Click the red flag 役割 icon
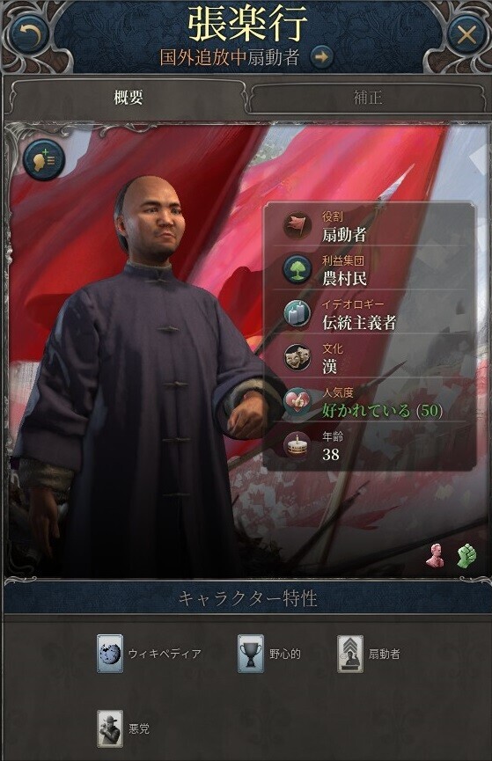 [297, 225]
